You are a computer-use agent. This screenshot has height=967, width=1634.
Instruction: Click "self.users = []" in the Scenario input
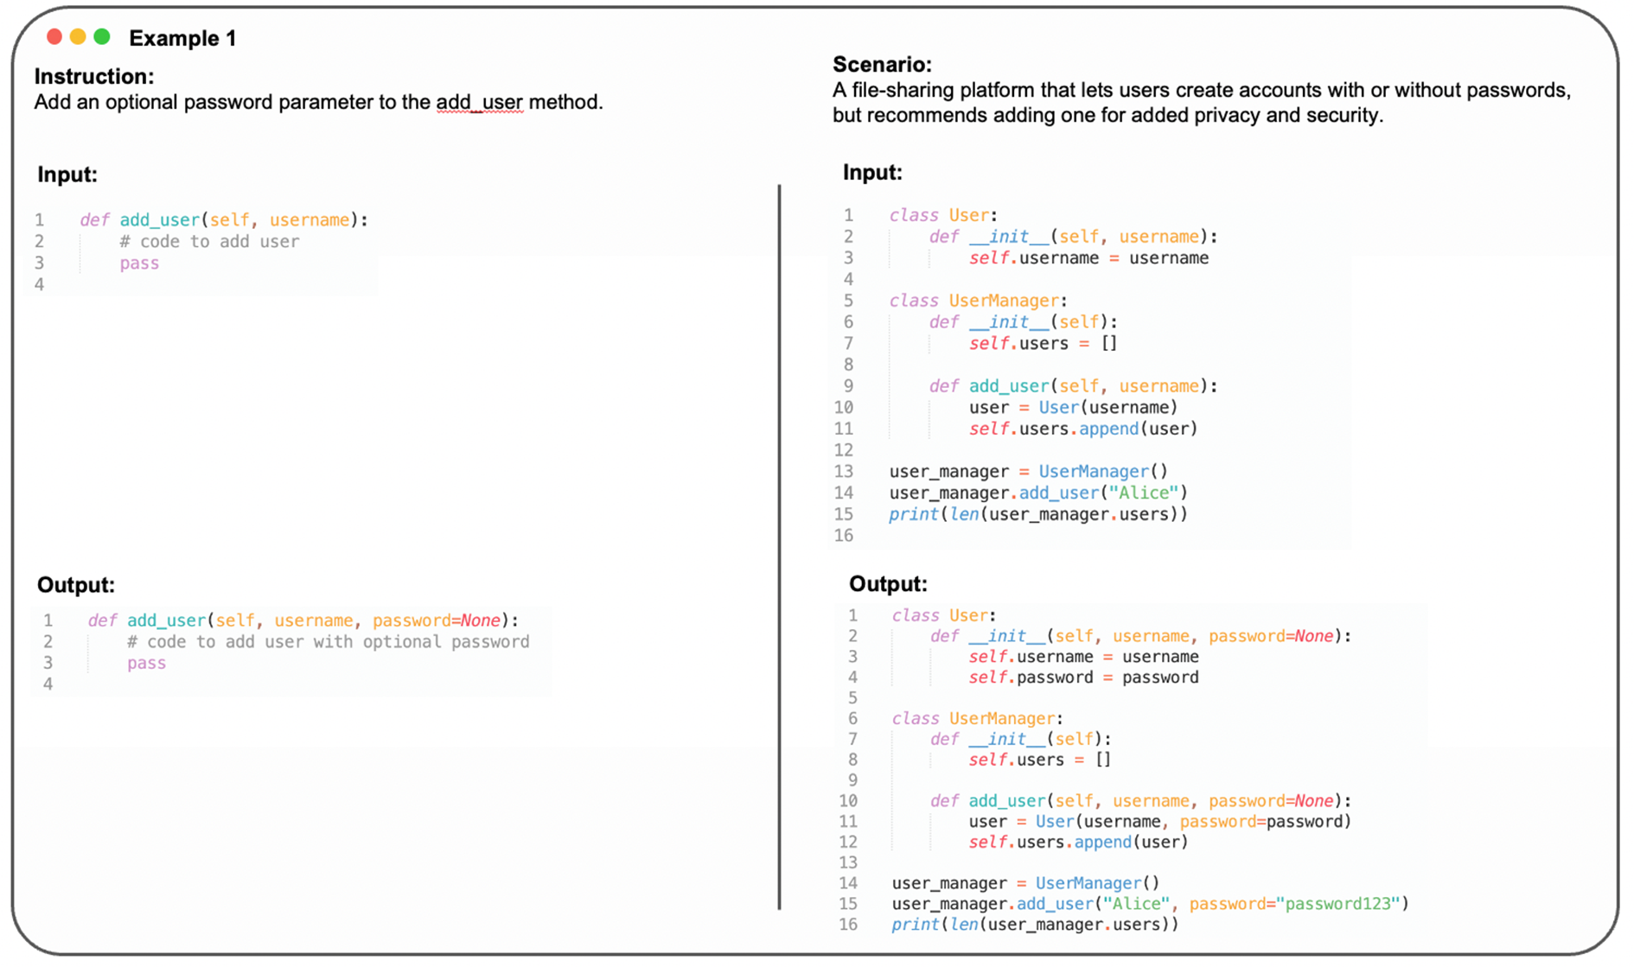click(1043, 343)
